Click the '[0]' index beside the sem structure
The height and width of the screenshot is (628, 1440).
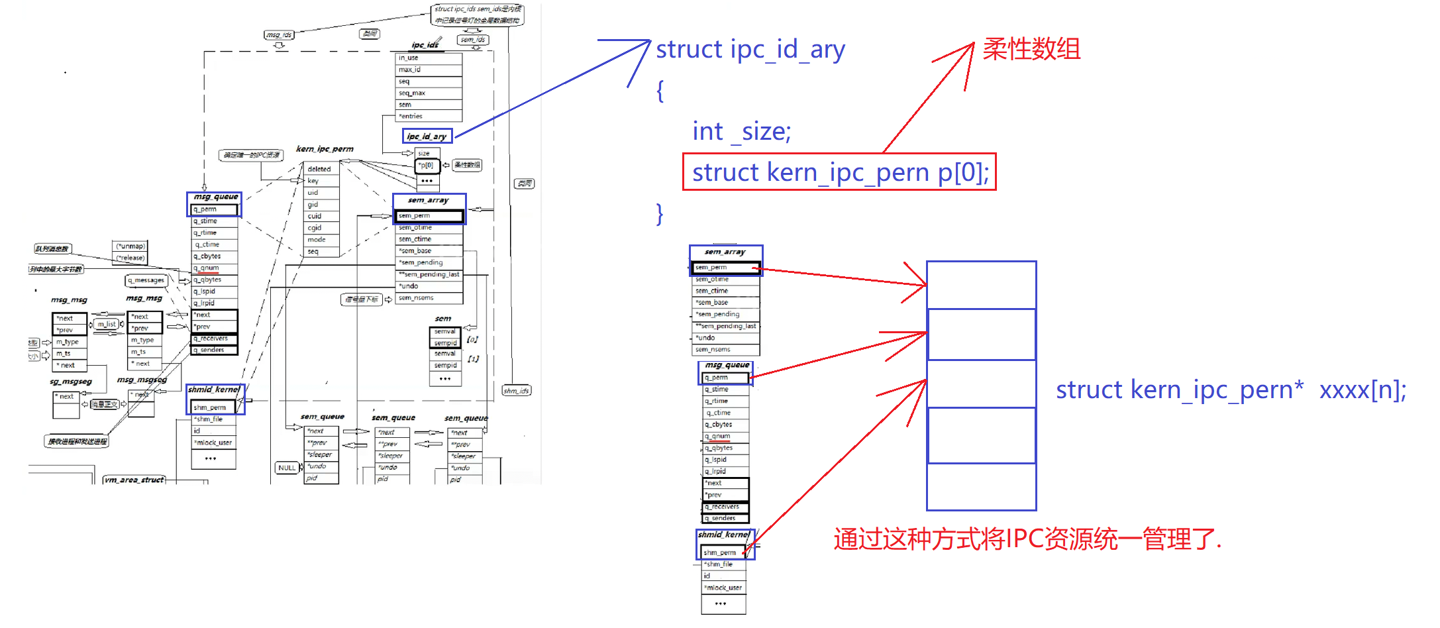click(472, 339)
